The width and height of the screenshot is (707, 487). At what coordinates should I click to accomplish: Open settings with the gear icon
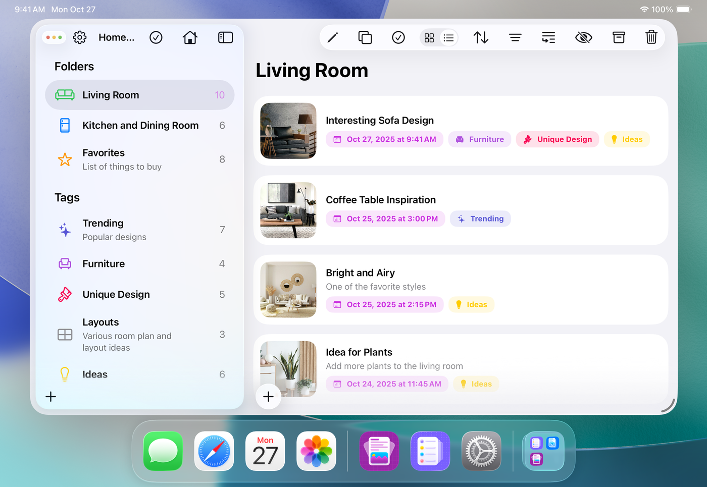(80, 37)
